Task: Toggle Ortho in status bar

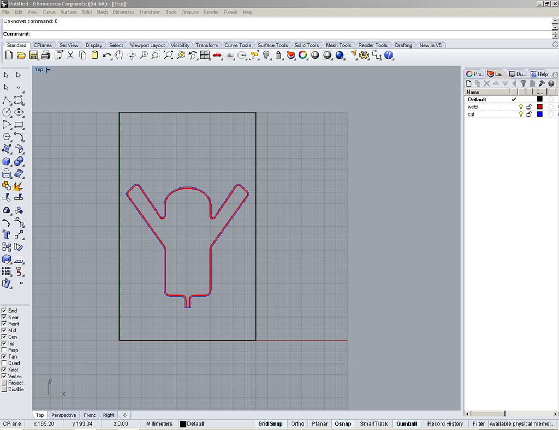Action: [298, 424]
